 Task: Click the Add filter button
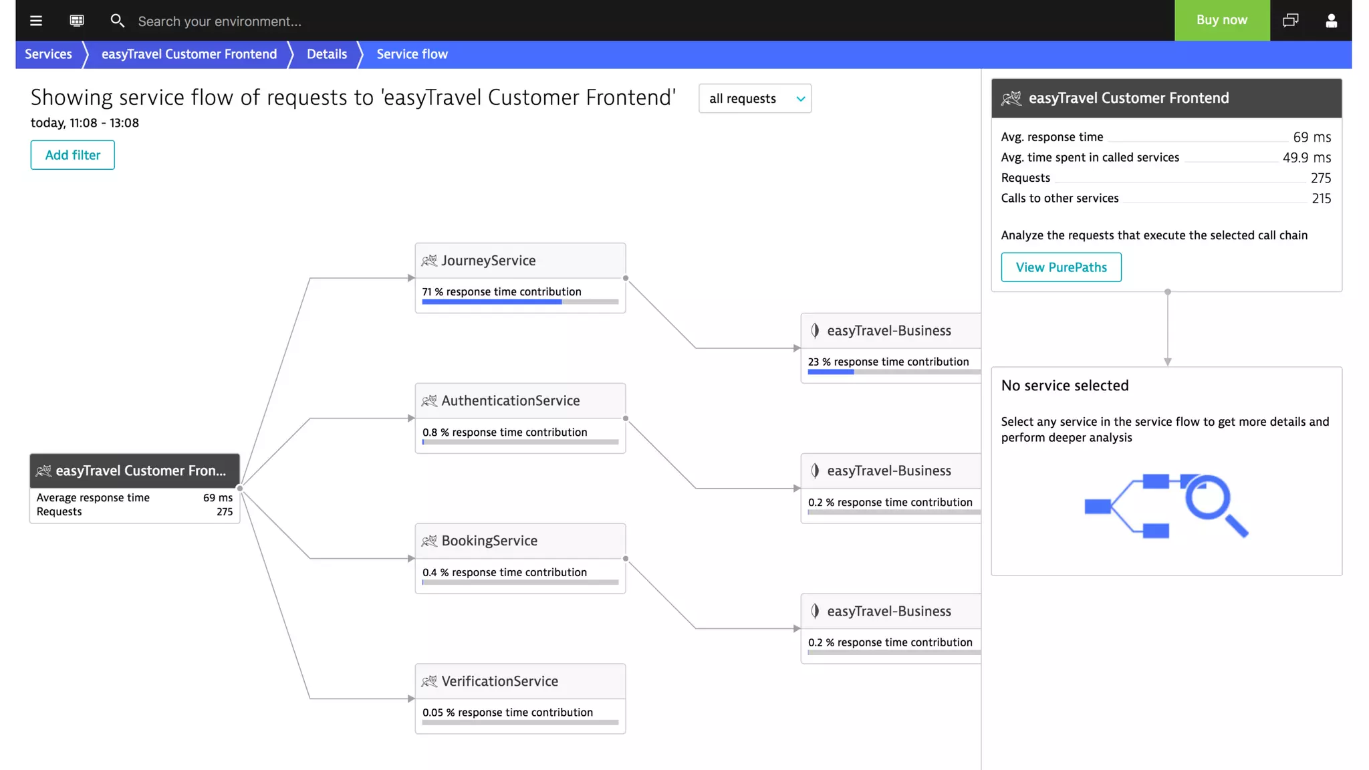[73, 155]
